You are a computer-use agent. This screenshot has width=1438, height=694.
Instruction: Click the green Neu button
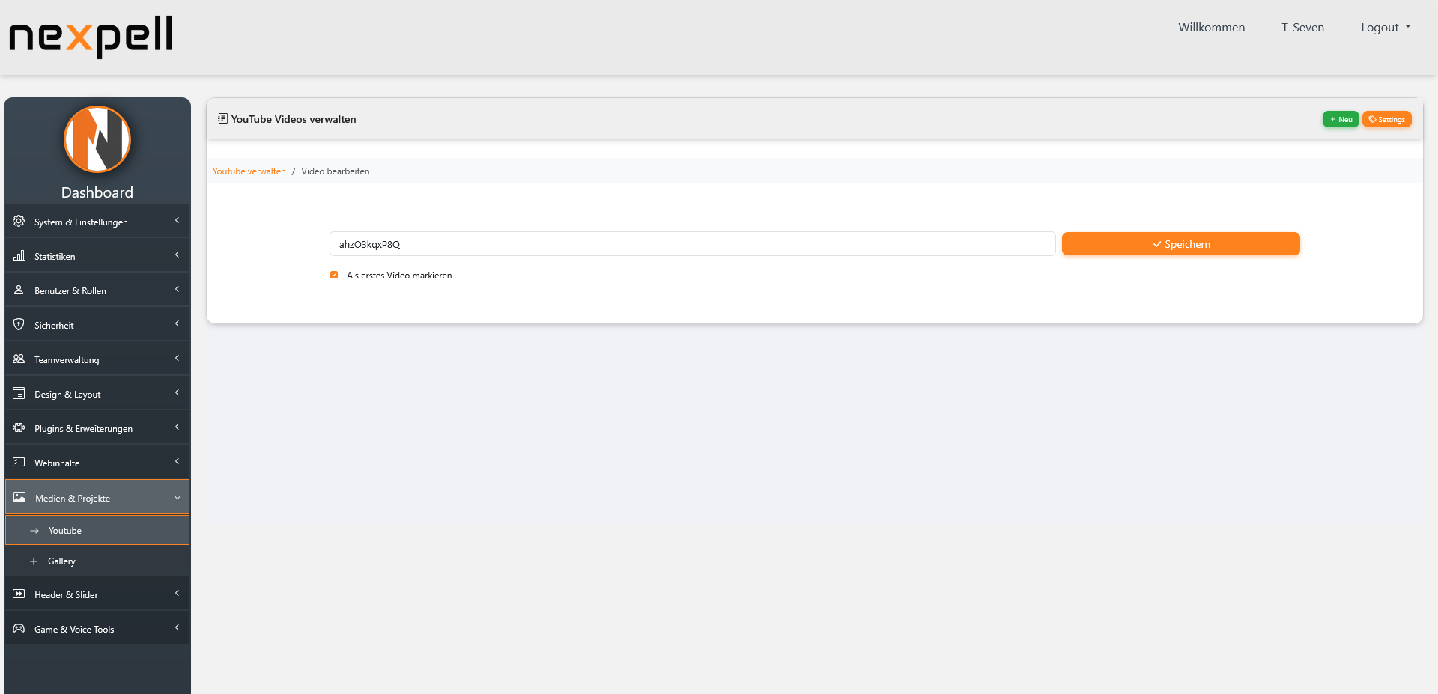1341,119
